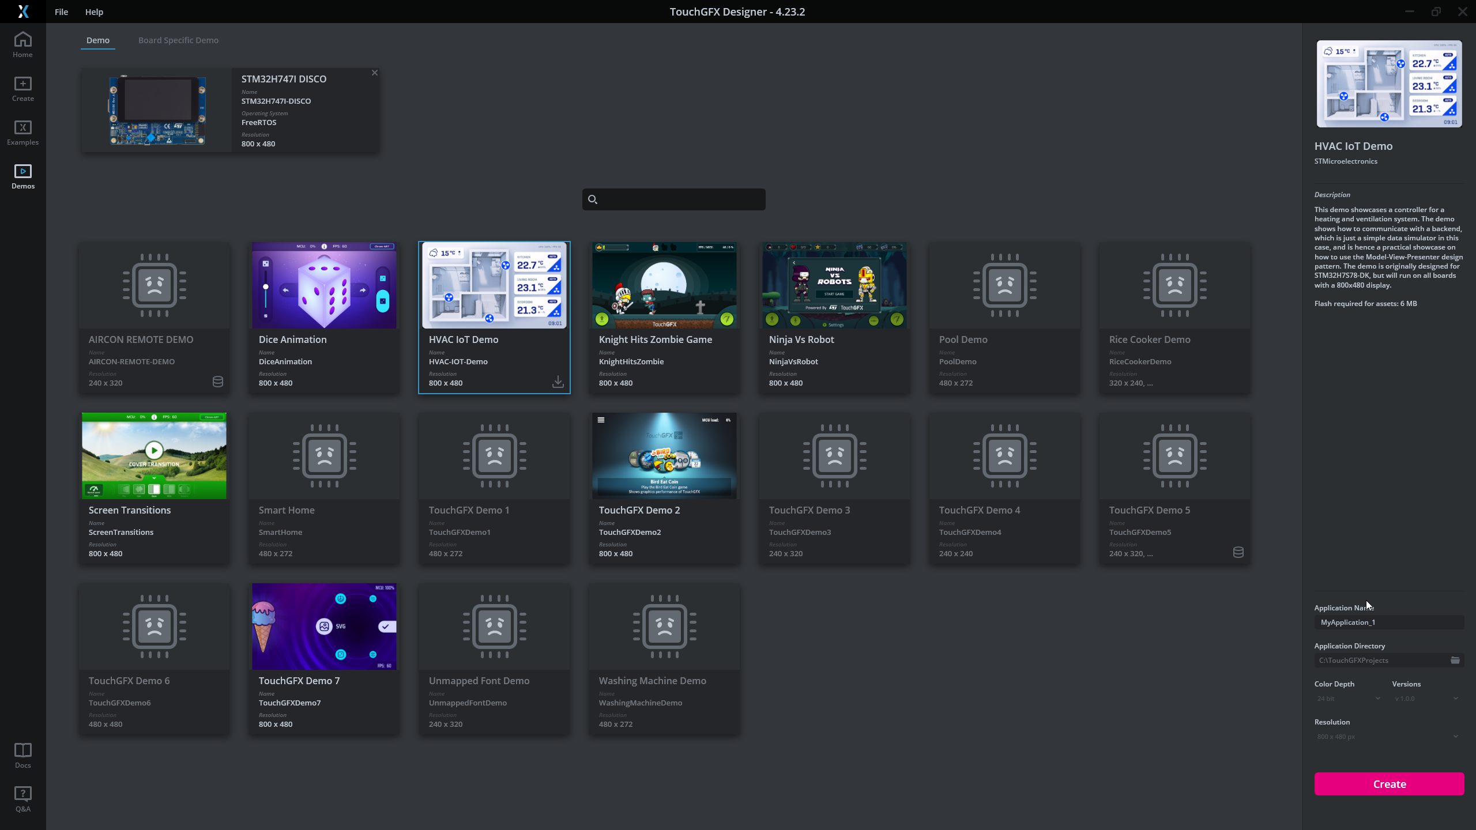Click the search magnifier icon
Viewport: 1476px width, 830px height.
pyautogui.click(x=593, y=199)
